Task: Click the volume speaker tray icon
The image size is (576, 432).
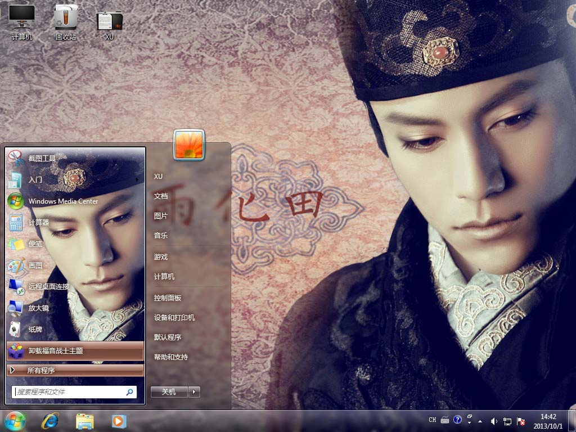Action: coord(494,421)
